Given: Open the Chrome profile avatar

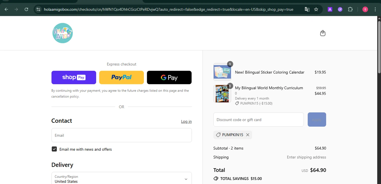Looking at the screenshot, I should coord(365,9).
